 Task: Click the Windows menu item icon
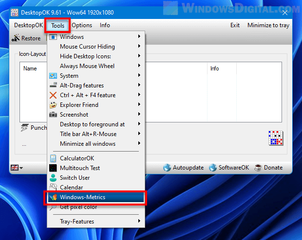(x=53, y=37)
